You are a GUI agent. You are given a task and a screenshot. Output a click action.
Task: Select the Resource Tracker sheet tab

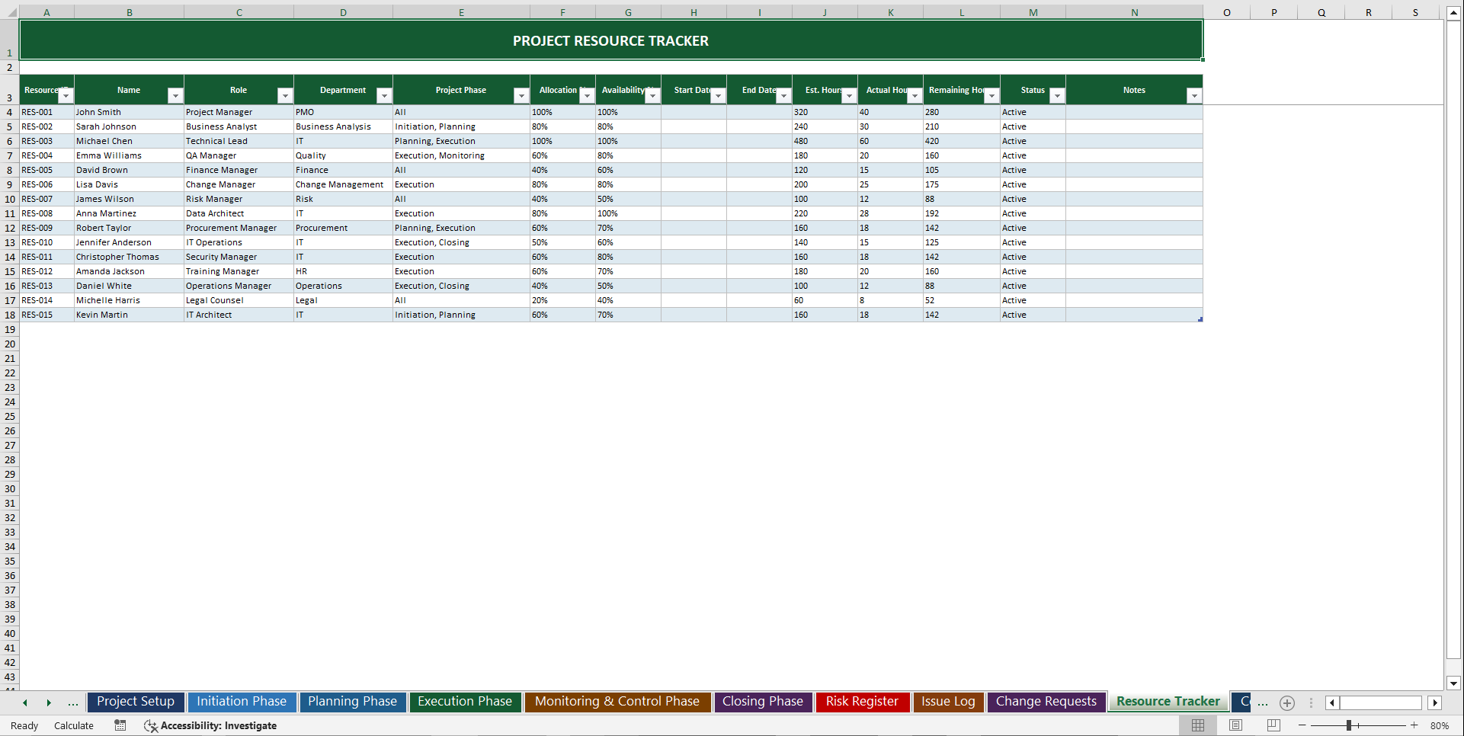1168,702
